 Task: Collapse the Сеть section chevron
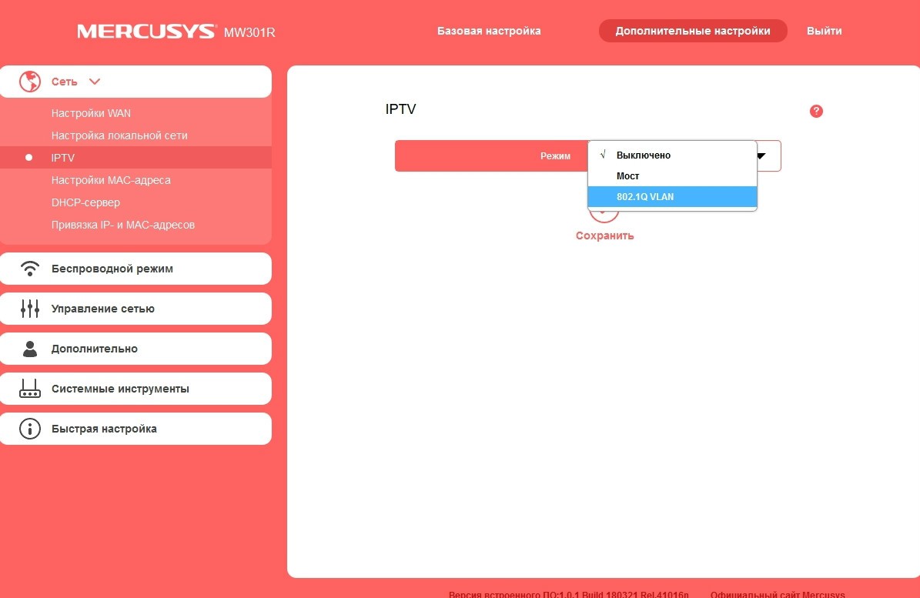pyautogui.click(x=95, y=82)
